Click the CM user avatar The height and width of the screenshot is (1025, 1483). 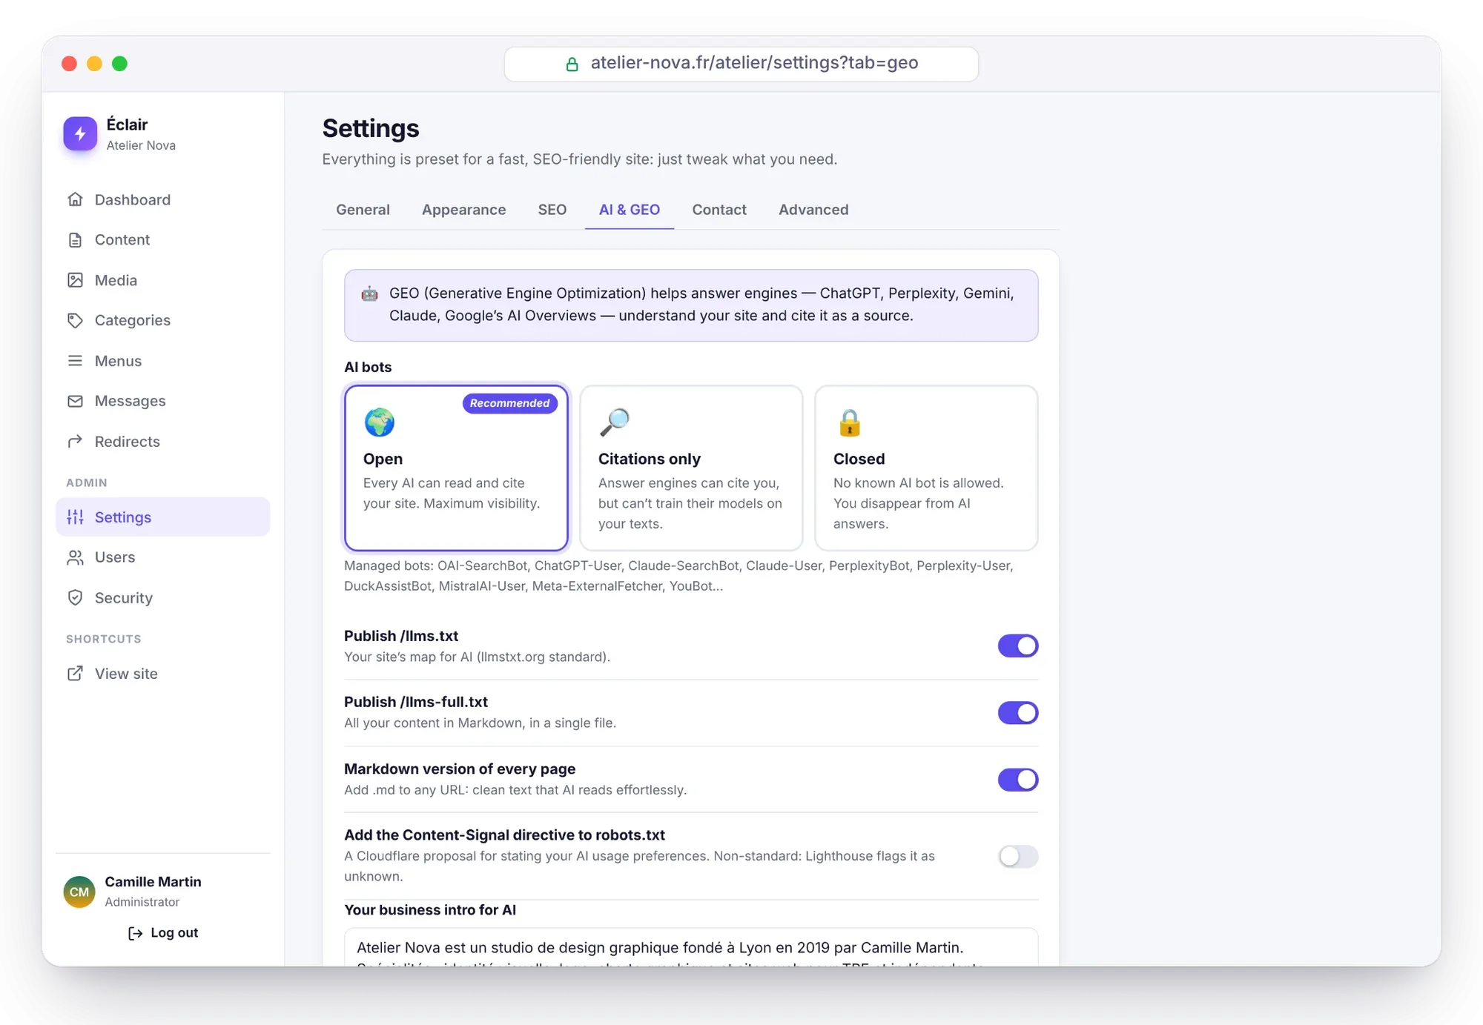pos(79,892)
